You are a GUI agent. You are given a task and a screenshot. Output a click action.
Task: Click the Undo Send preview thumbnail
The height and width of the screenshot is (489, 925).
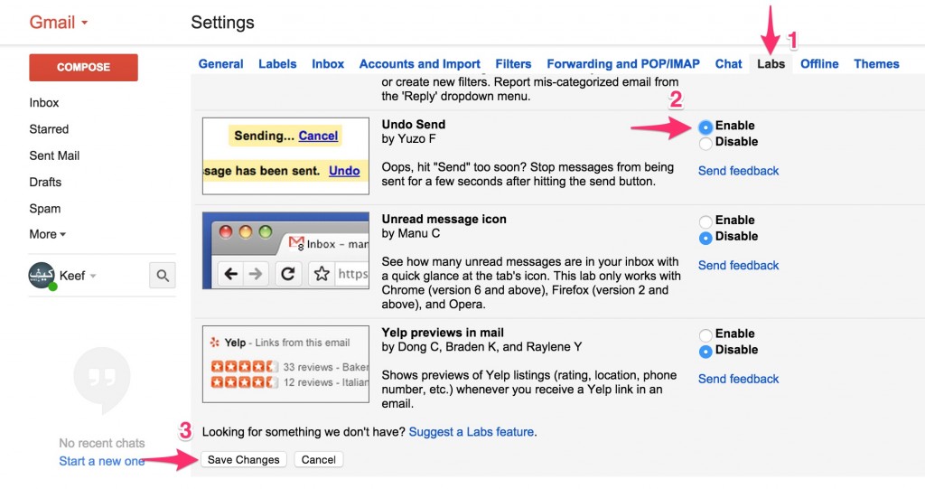click(x=285, y=155)
